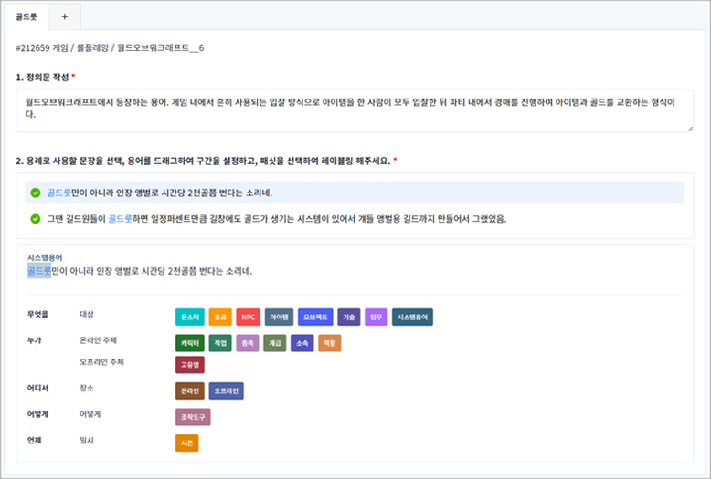This screenshot has width=711, height=479.
Task: Apply the 종족 tag
Action: point(248,343)
